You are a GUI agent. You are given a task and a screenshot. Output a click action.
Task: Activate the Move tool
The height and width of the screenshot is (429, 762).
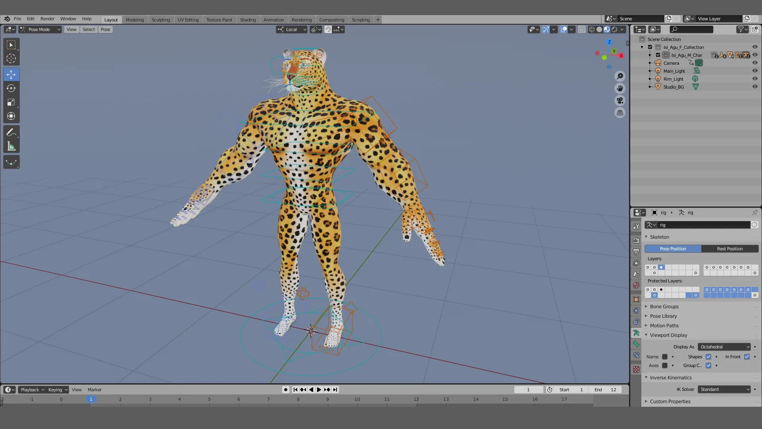pos(11,74)
